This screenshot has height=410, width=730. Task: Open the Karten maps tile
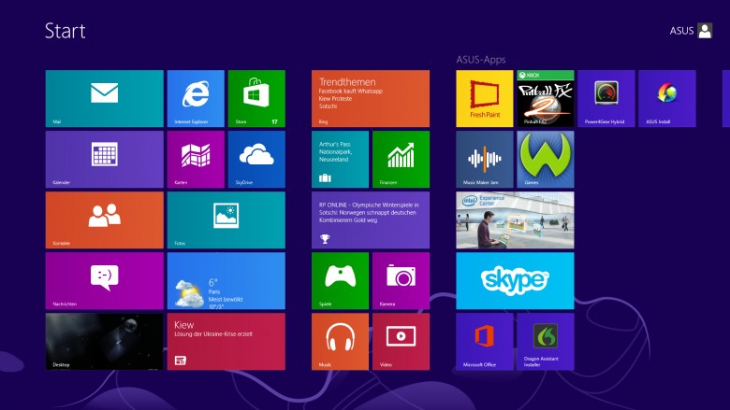[196, 160]
